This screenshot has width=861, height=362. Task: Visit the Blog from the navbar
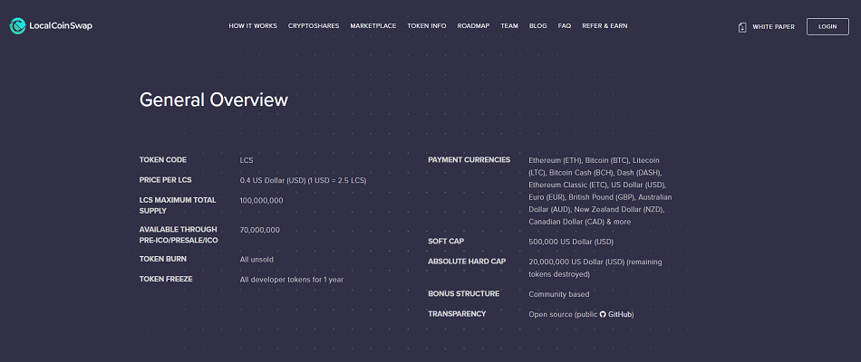(x=537, y=26)
